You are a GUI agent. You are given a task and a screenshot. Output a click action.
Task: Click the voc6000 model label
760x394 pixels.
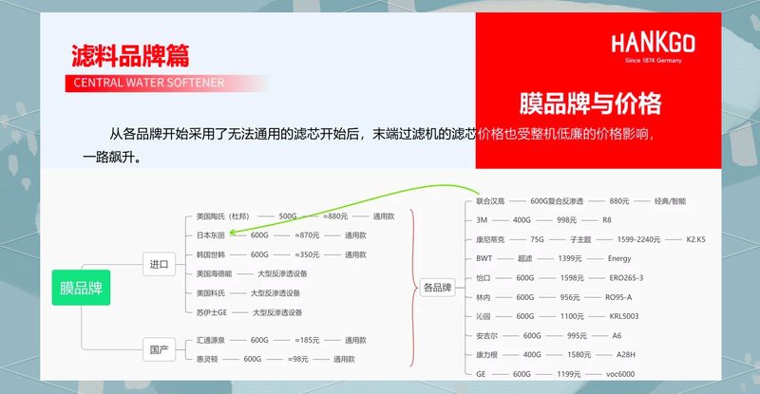620,374
